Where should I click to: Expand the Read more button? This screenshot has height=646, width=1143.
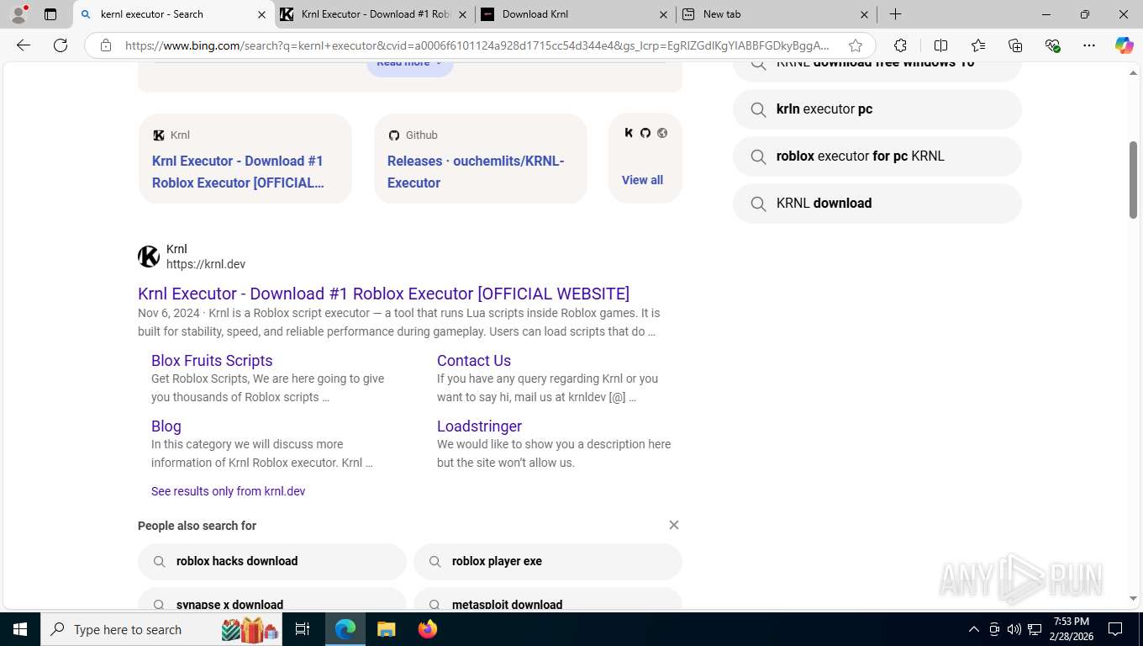409,66
